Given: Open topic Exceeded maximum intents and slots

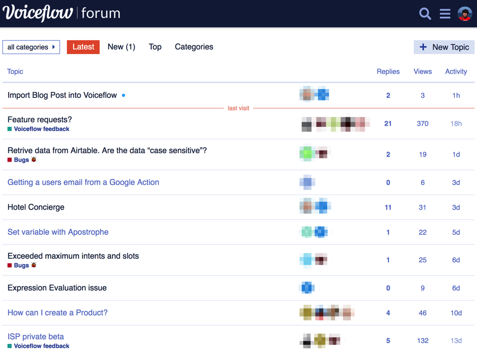Looking at the screenshot, I should 73,256.
